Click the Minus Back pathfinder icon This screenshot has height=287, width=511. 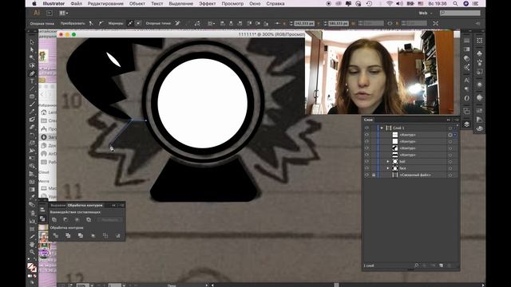click(118, 235)
